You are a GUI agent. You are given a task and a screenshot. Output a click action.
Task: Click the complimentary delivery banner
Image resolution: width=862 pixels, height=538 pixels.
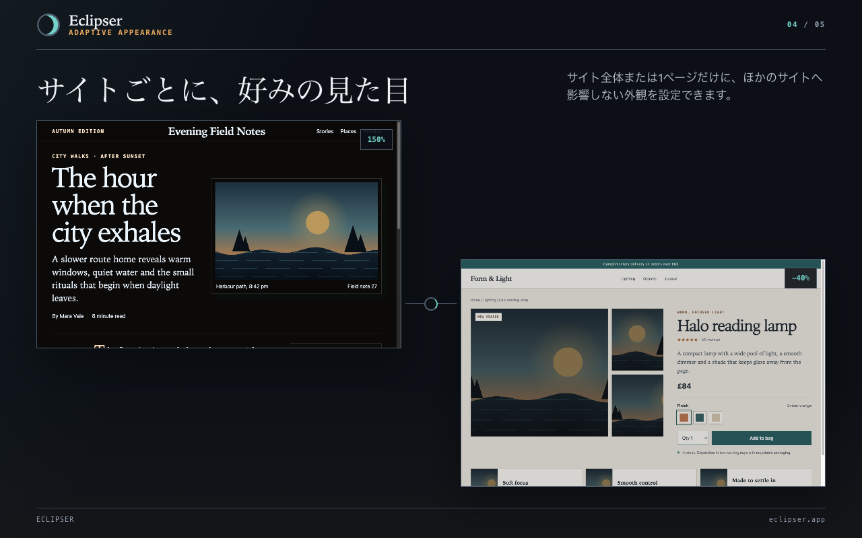[x=640, y=264]
